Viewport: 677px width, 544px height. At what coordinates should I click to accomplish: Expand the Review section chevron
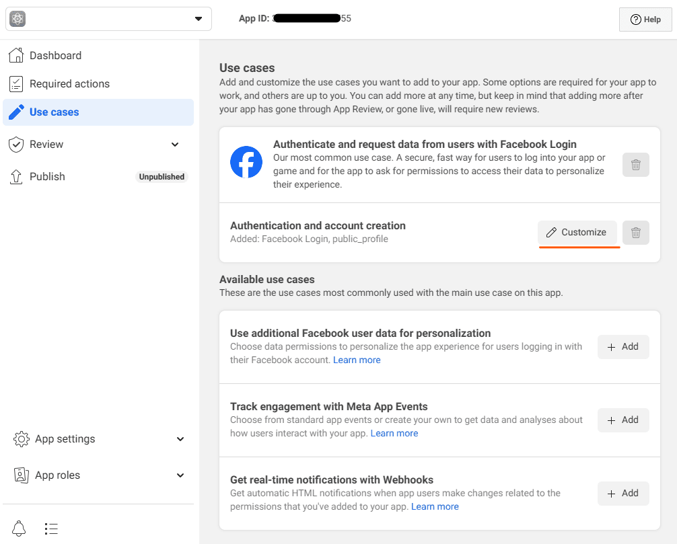click(x=175, y=145)
